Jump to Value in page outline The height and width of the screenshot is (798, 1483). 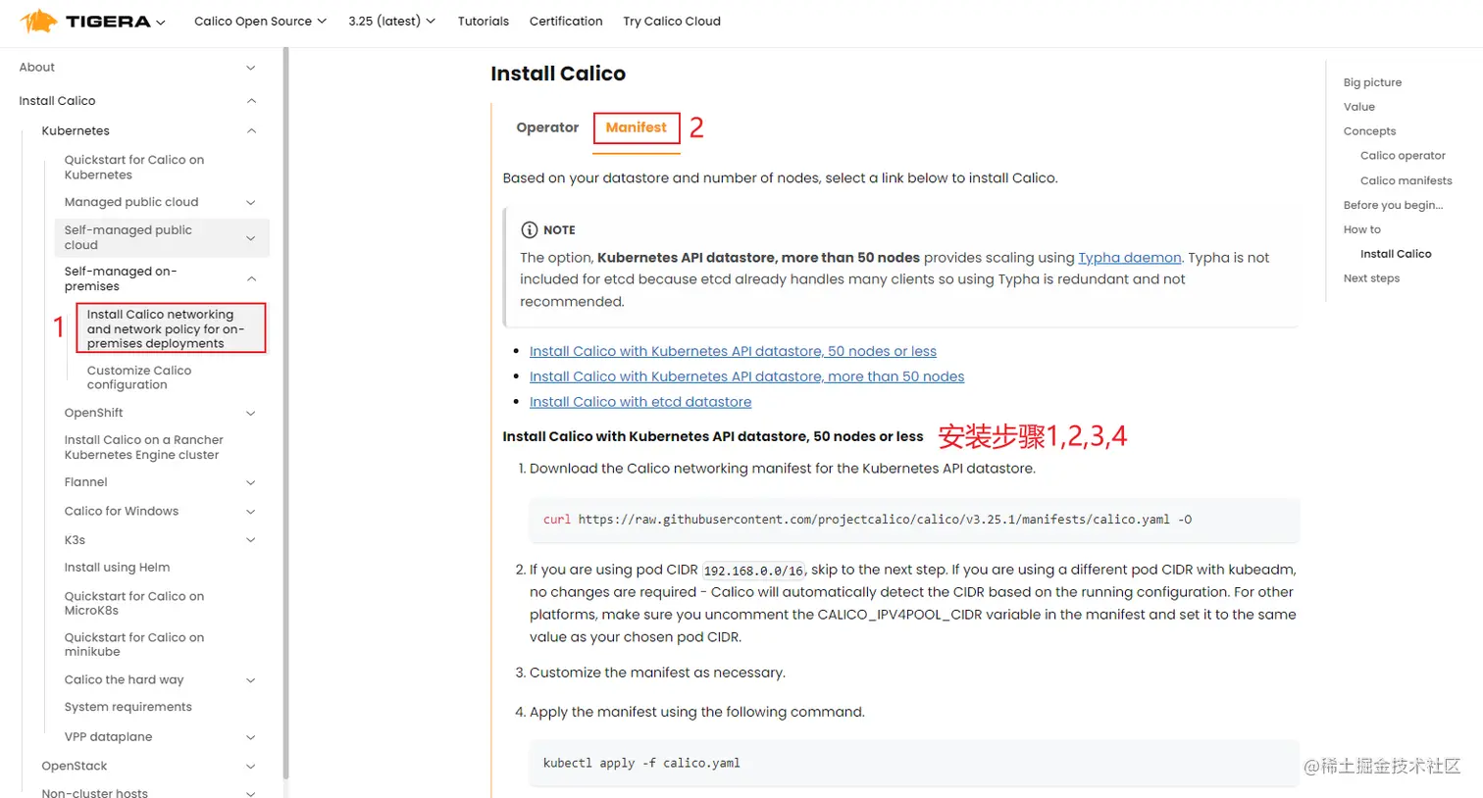(1358, 107)
